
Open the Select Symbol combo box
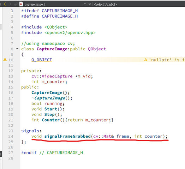[105, 4]
